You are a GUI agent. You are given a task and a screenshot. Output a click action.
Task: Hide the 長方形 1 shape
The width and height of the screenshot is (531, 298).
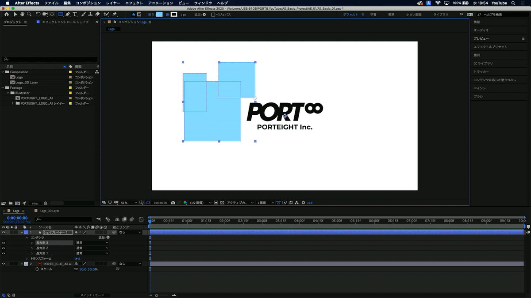(x=4, y=253)
